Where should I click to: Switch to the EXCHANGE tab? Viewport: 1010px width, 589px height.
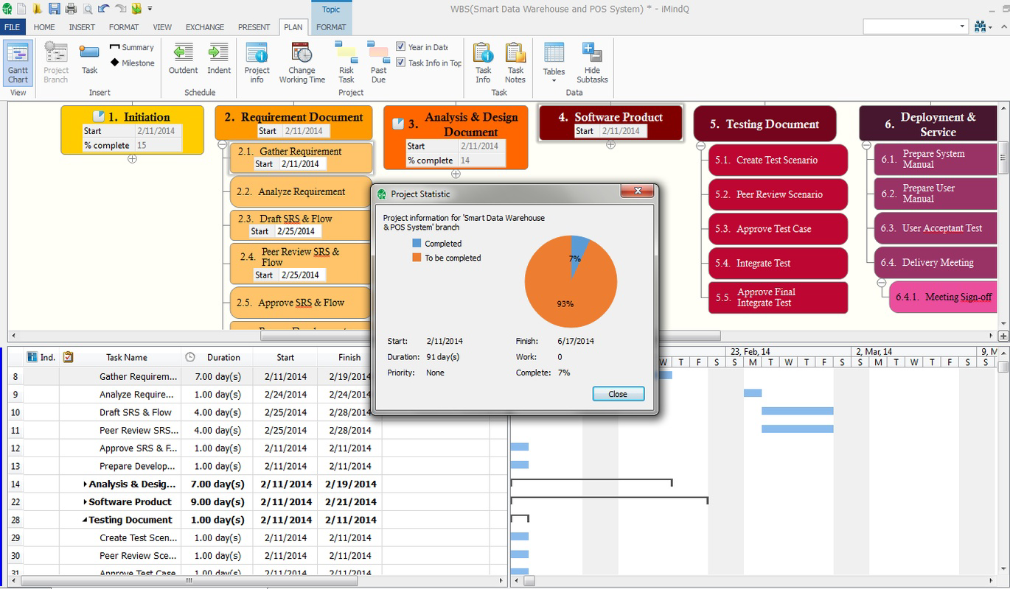[205, 27]
